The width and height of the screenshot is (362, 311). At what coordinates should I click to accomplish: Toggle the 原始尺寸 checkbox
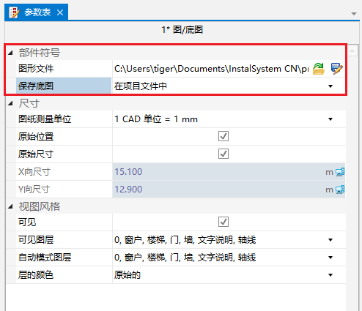click(x=224, y=154)
